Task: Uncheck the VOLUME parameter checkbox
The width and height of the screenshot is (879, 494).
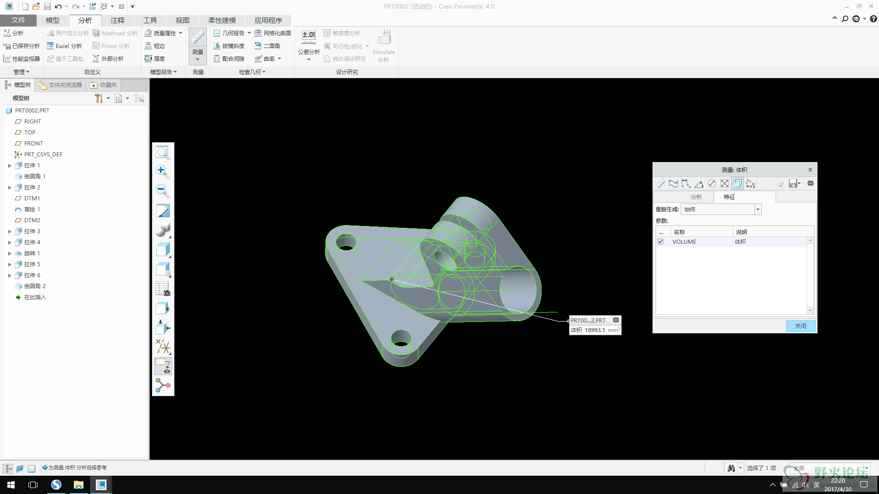Action: coord(661,242)
